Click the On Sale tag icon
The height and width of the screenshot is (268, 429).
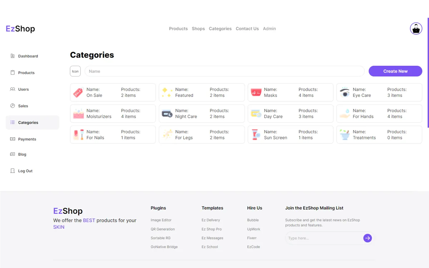pyautogui.click(x=78, y=93)
